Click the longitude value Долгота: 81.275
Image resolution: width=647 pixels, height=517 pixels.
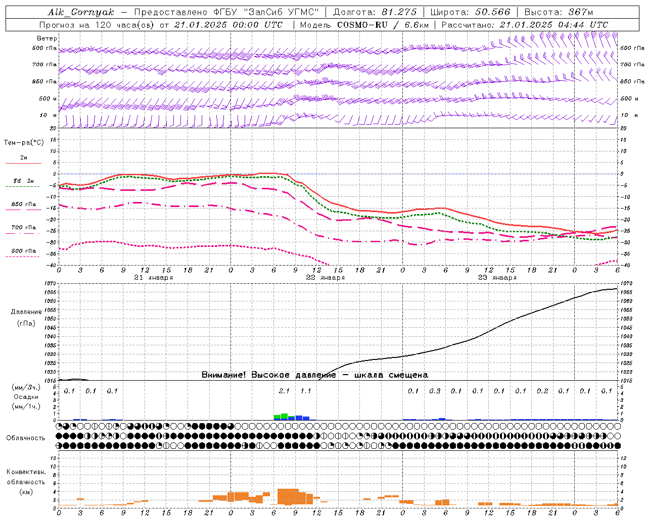375,12
